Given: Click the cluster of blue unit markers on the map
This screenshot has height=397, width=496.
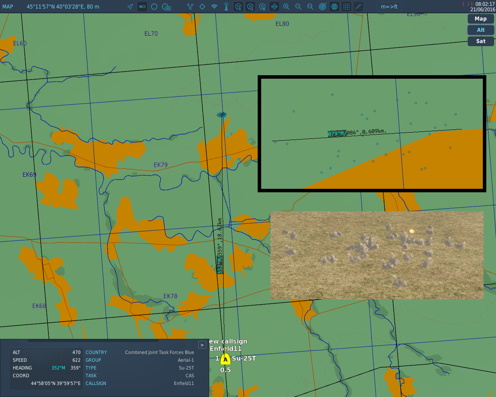Looking at the screenshot, I should coord(222,115).
